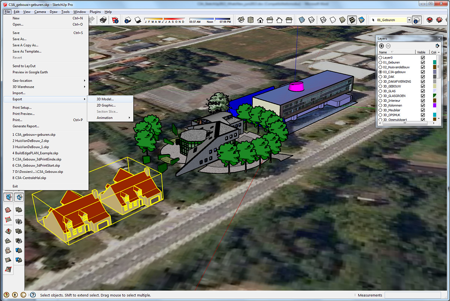This screenshot has width=450, height=301.
Task: Select Shaded style icon
Action: [342, 20]
